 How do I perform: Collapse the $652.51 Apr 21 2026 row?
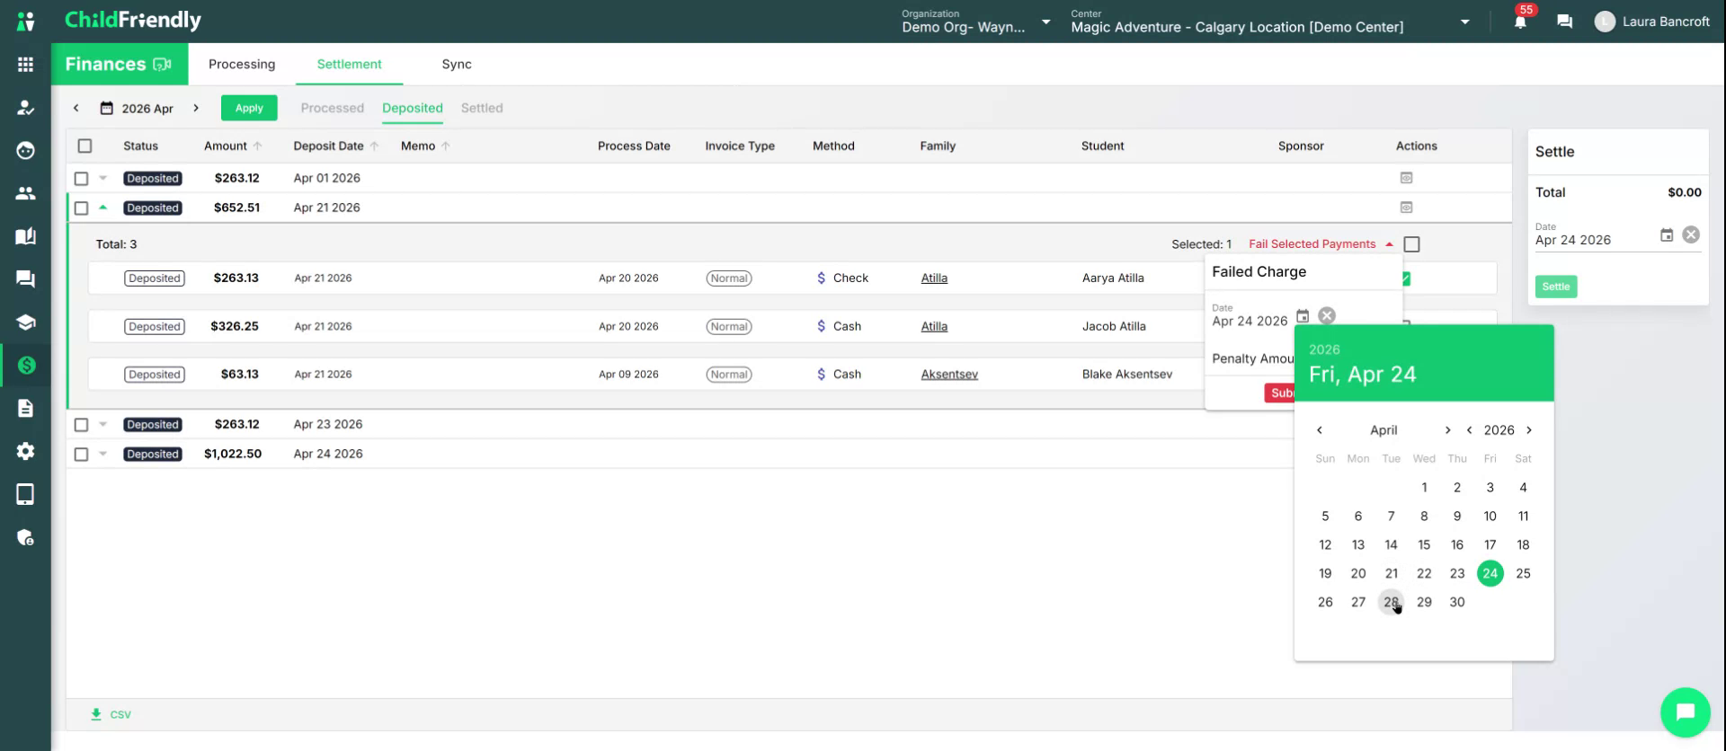click(x=103, y=208)
